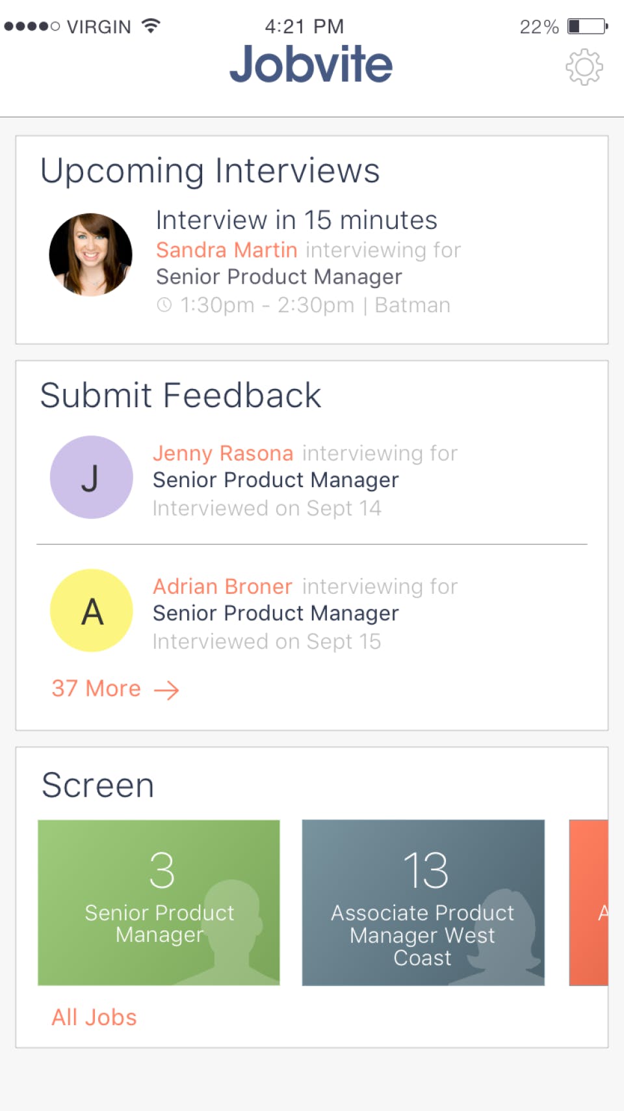
Task: Tap the Associate Product Manager West Coast card
Action: tap(422, 901)
